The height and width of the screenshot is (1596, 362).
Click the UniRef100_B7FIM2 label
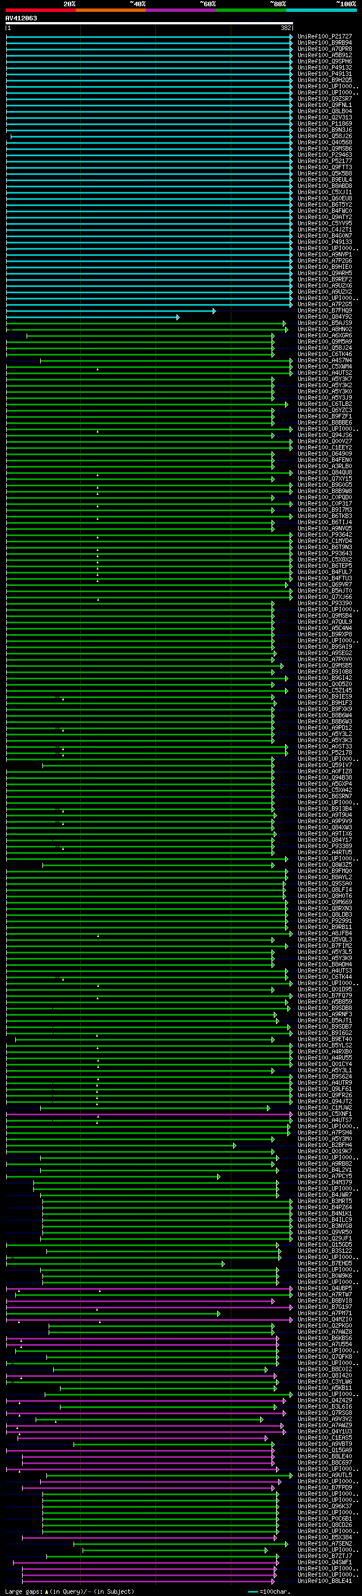click(325, 946)
